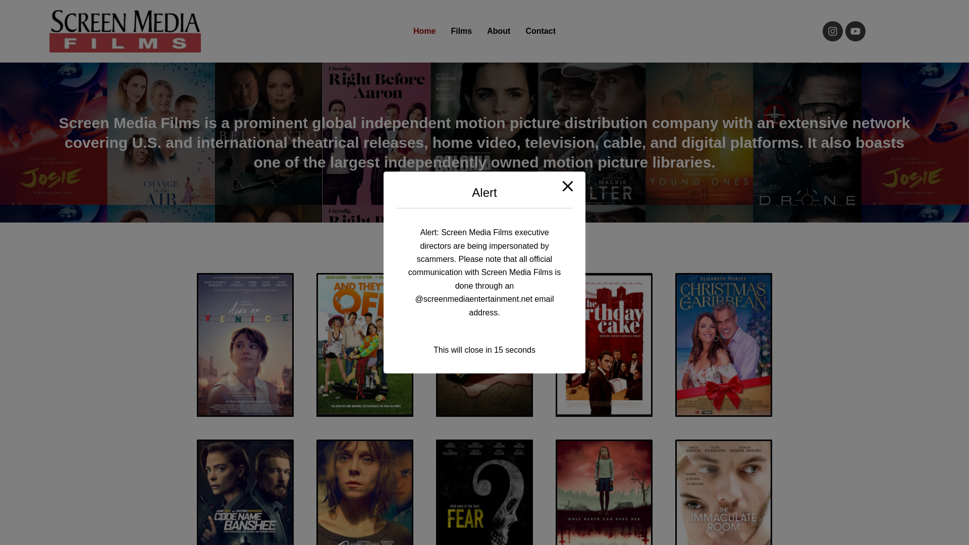Open the 'Only Death Can Save Her' poster
The height and width of the screenshot is (545, 969).
pyautogui.click(x=604, y=492)
